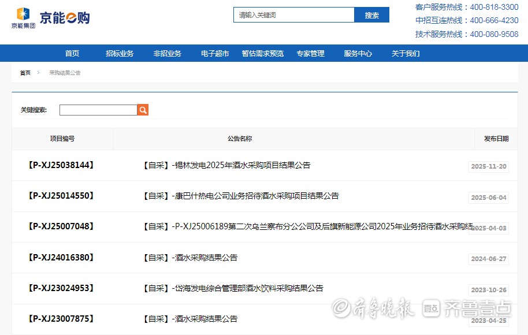Click the 采购结果公告 breadcrumb item
The height and width of the screenshot is (335, 528).
pos(65,73)
